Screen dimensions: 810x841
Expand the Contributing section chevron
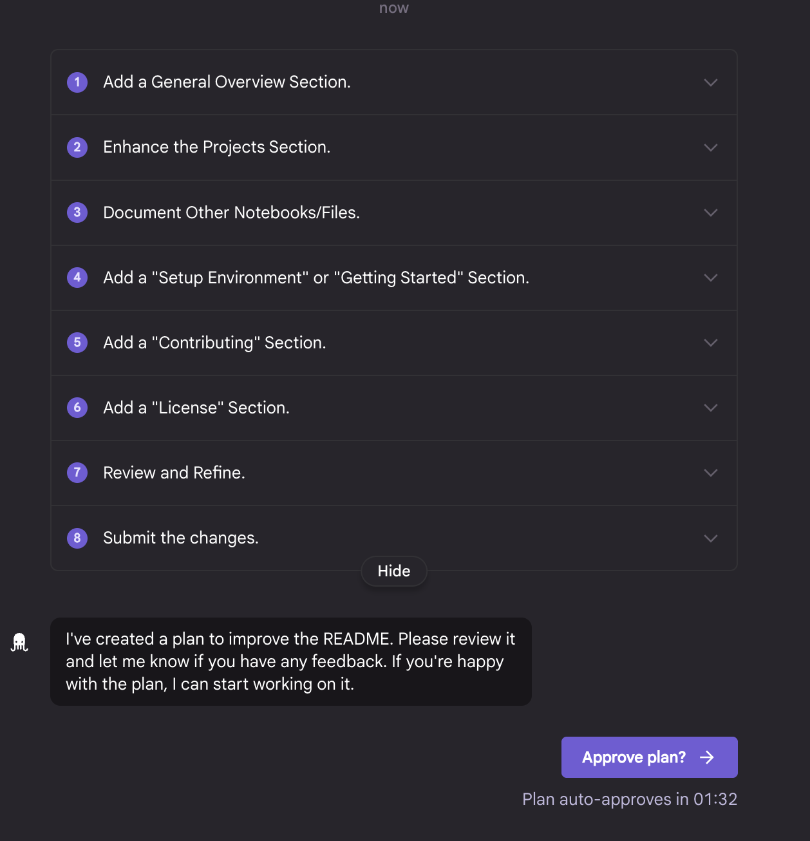(x=711, y=343)
